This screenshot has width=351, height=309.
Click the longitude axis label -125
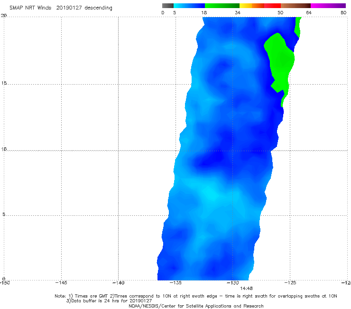coord(290,283)
